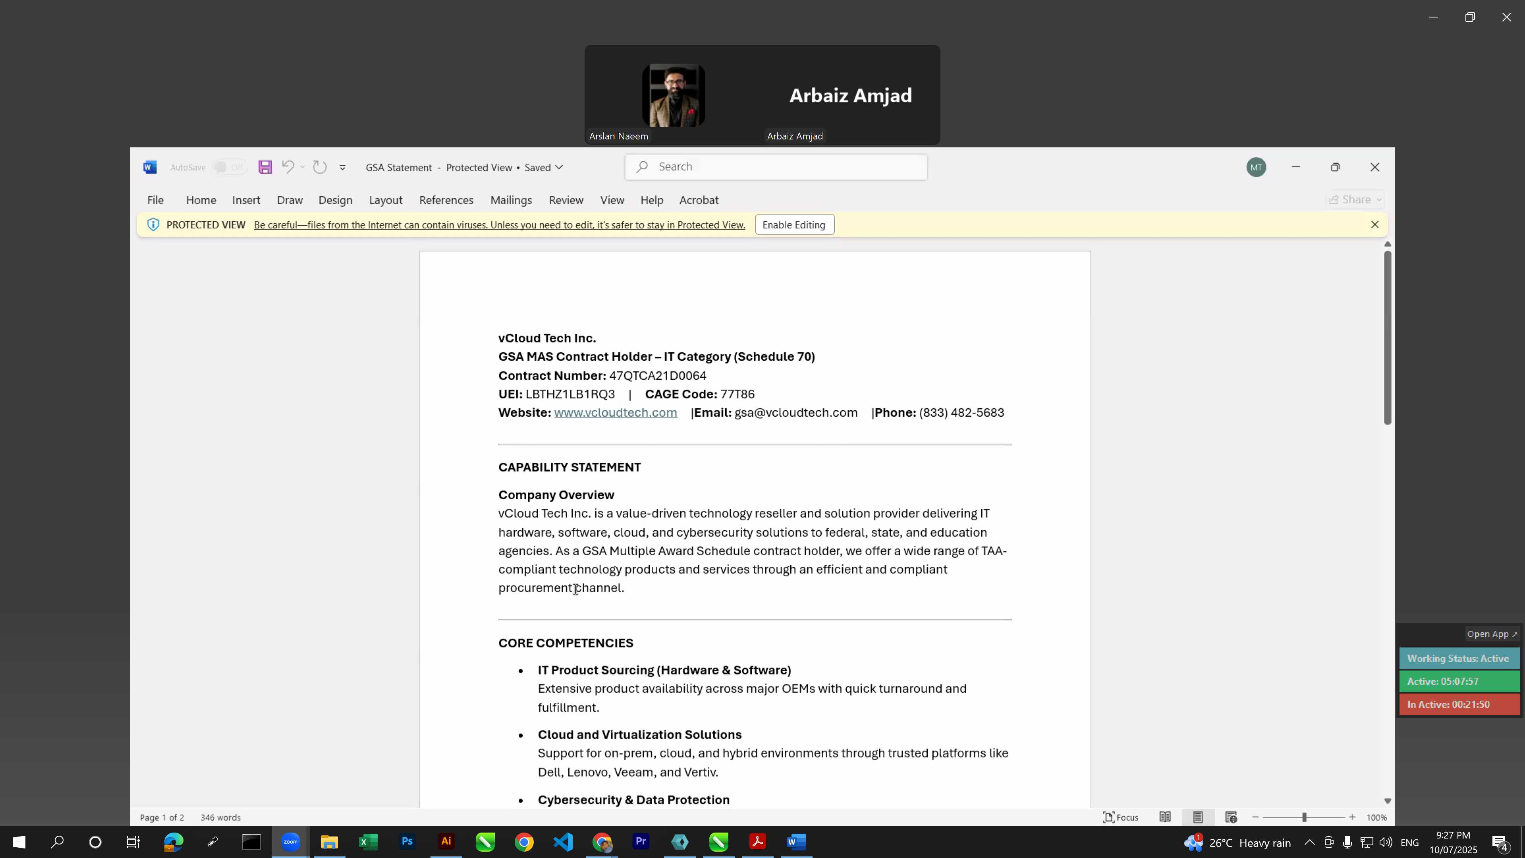Click the scroll up arrow
The height and width of the screenshot is (858, 1525).
[x=1387, y=244]
